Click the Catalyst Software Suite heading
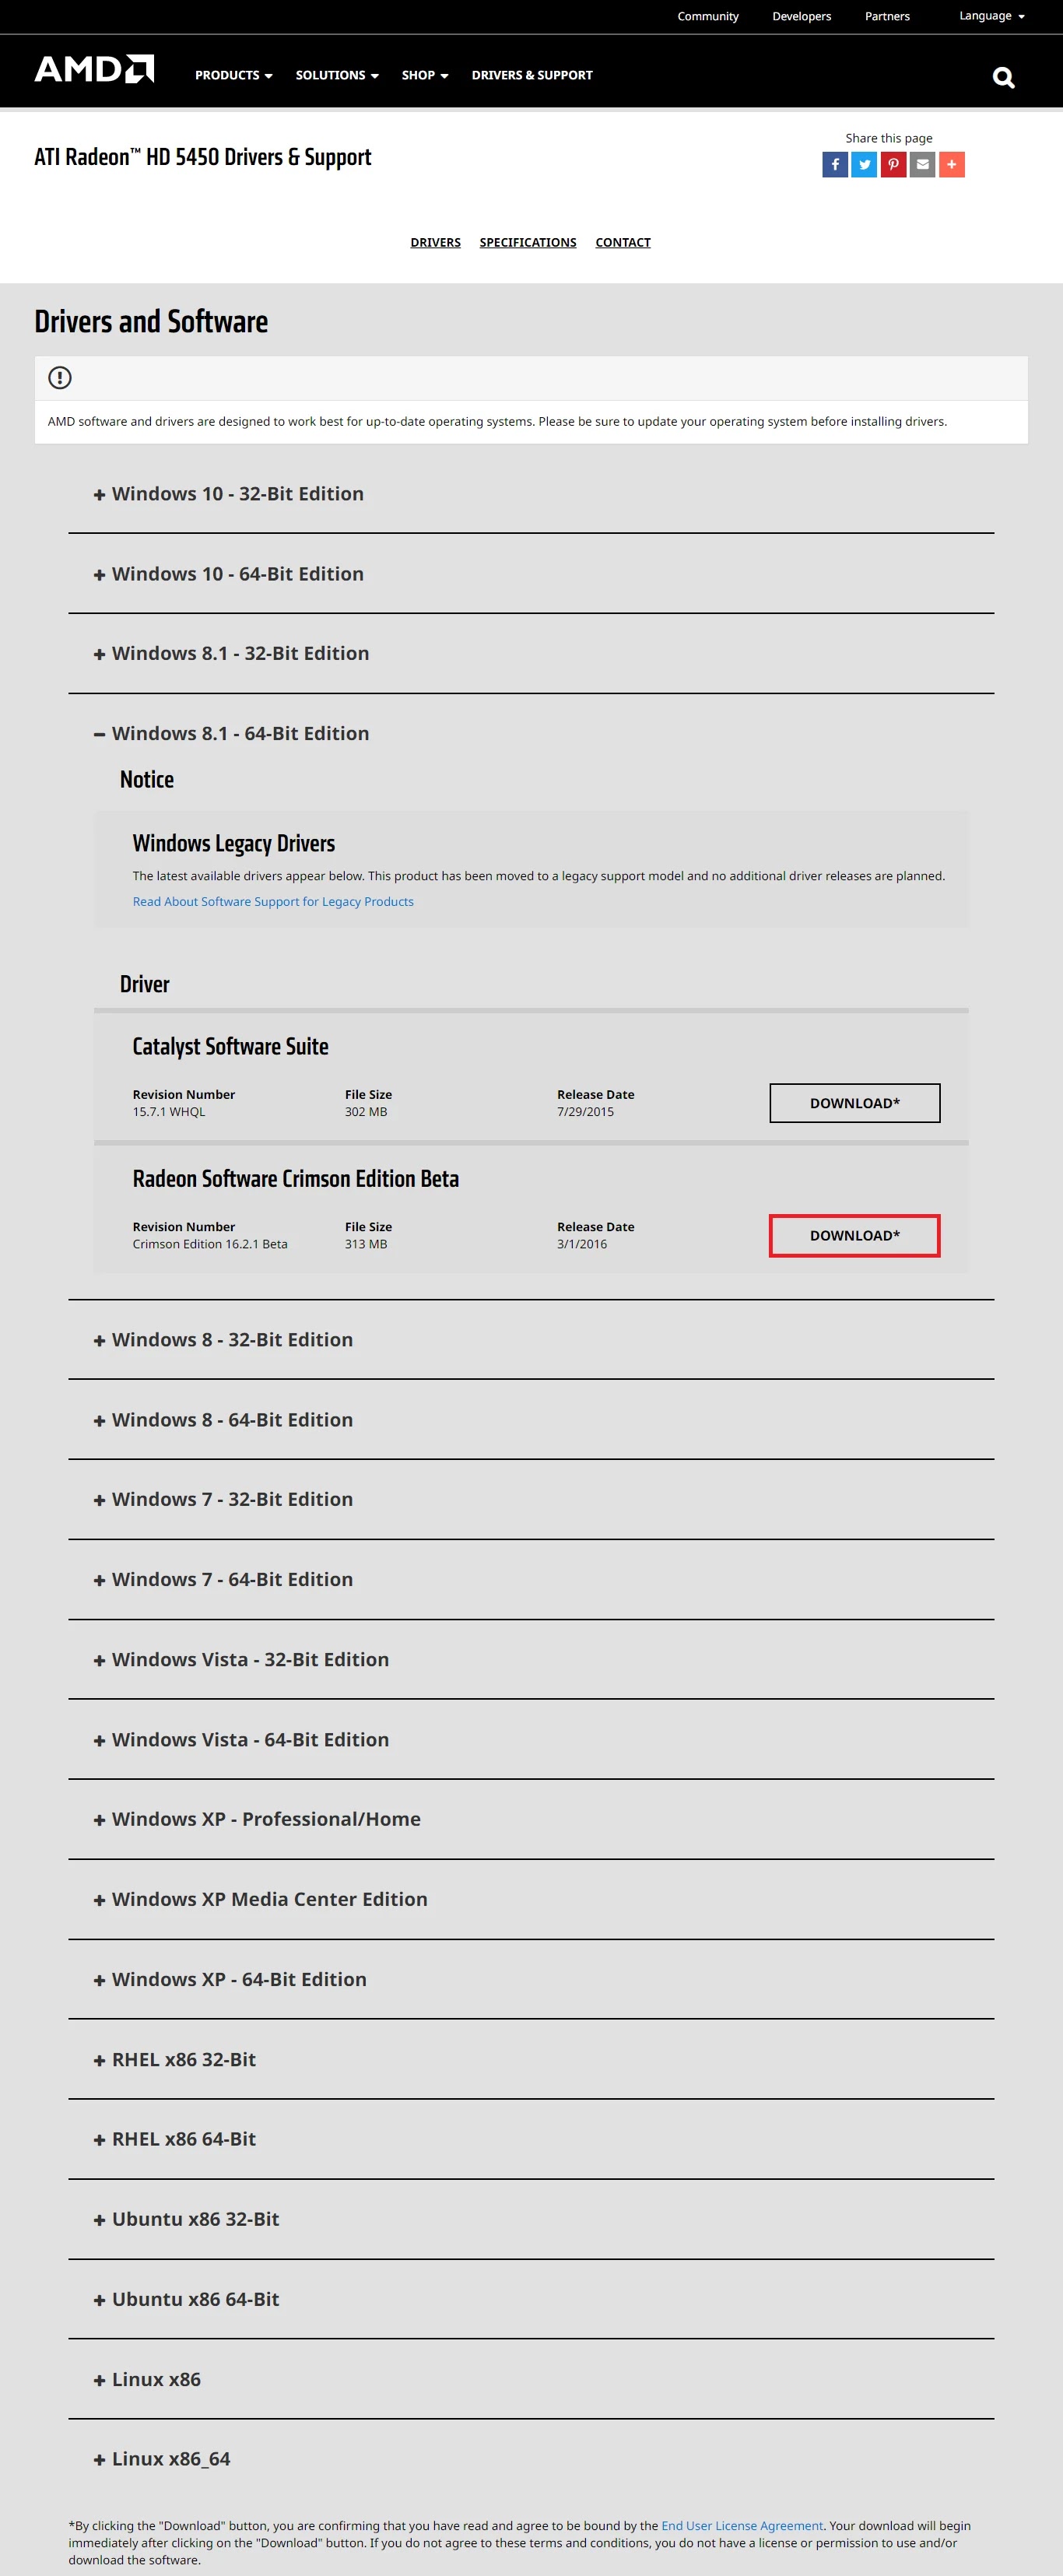The height and width of the screenshot is (2576, 1063). (x=231, y=1047)
